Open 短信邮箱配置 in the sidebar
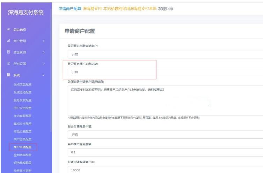Image resolution: width=263 pixels, height=173 pixels. (22, 163)
